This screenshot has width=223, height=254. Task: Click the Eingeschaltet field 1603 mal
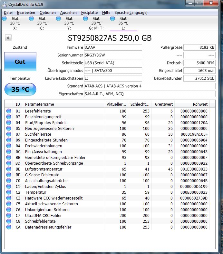click(x=199, y=71)
